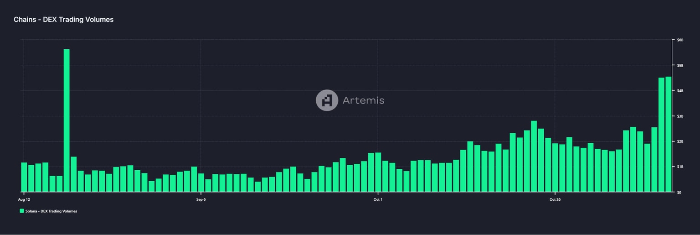Image resolution: width=700 pixels, height=235 pixels.
Task: Click the $4B y-axis label
Action: (x=680, y=91)
